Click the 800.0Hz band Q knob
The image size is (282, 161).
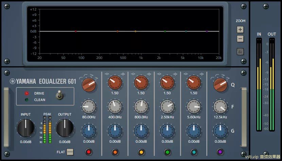coord(141,83)
